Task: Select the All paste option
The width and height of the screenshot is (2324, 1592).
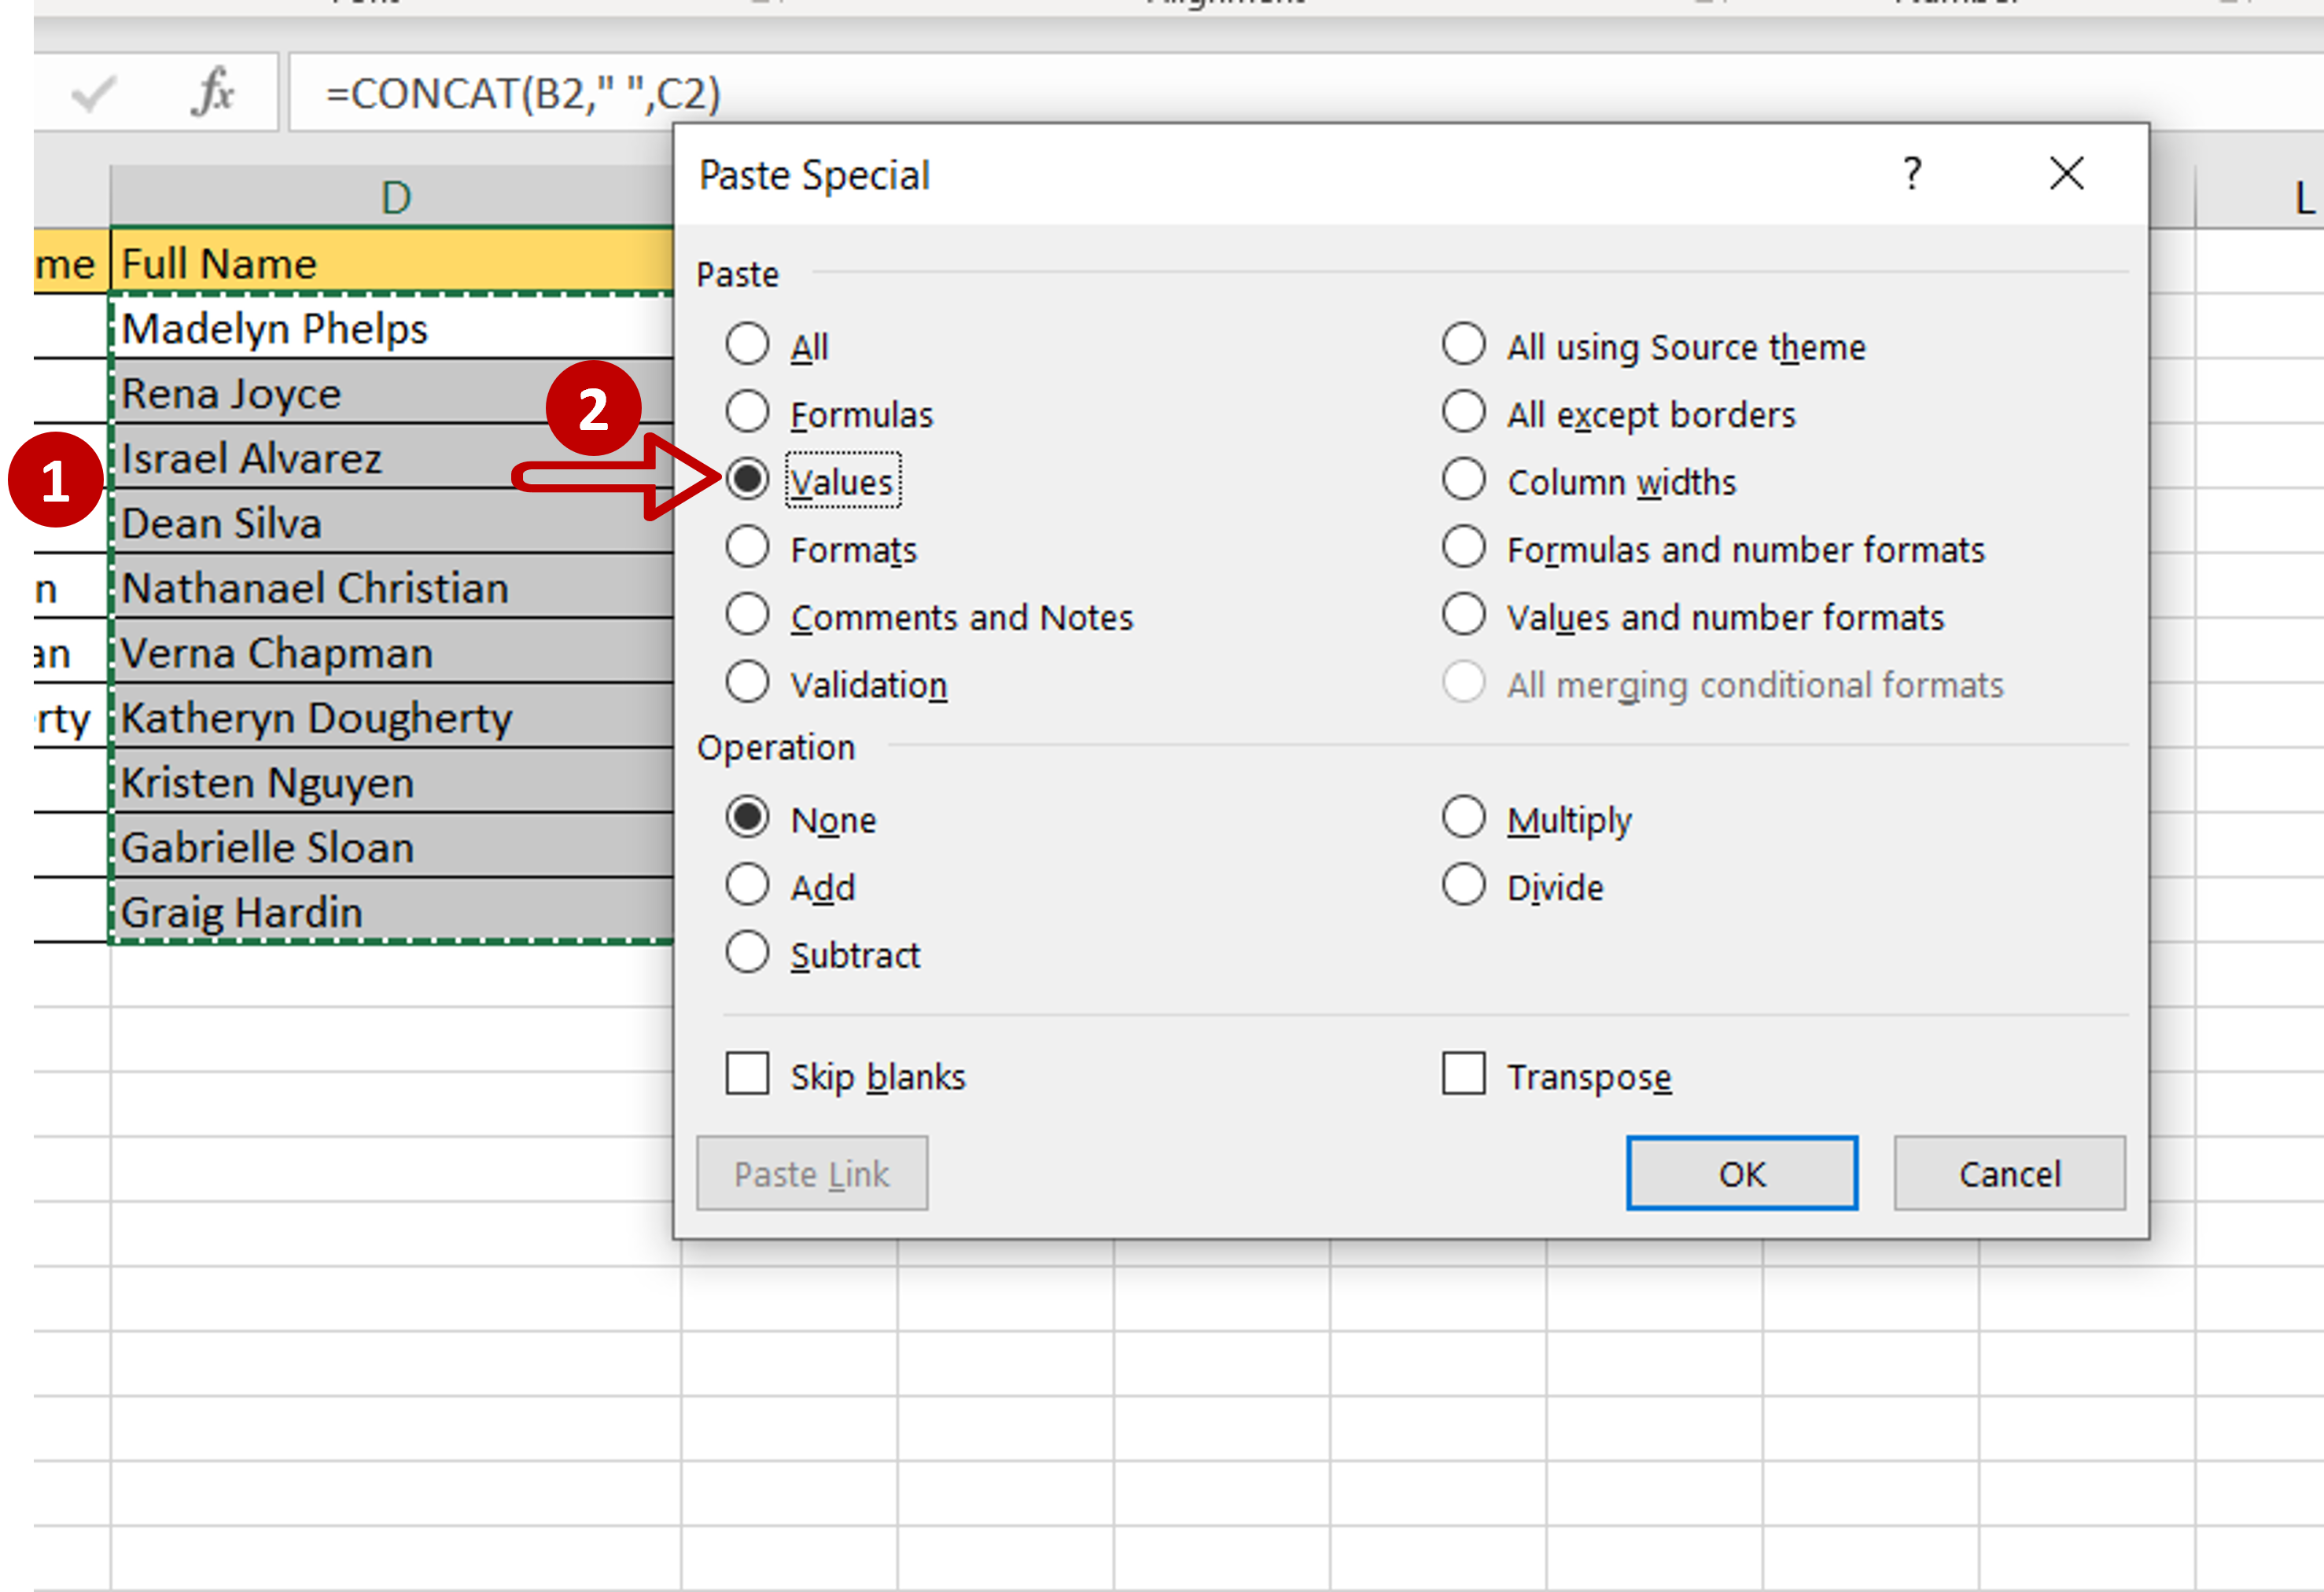Action: (x=747, y=345)
